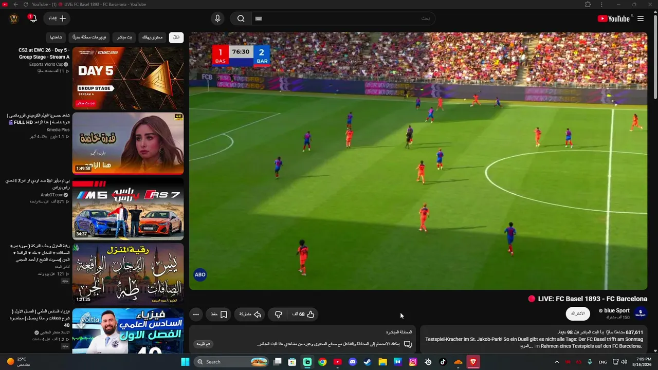Viewport: 658px width, 370px height.
Task: Open Steam from the taskbar
Action: click(368, 362)
